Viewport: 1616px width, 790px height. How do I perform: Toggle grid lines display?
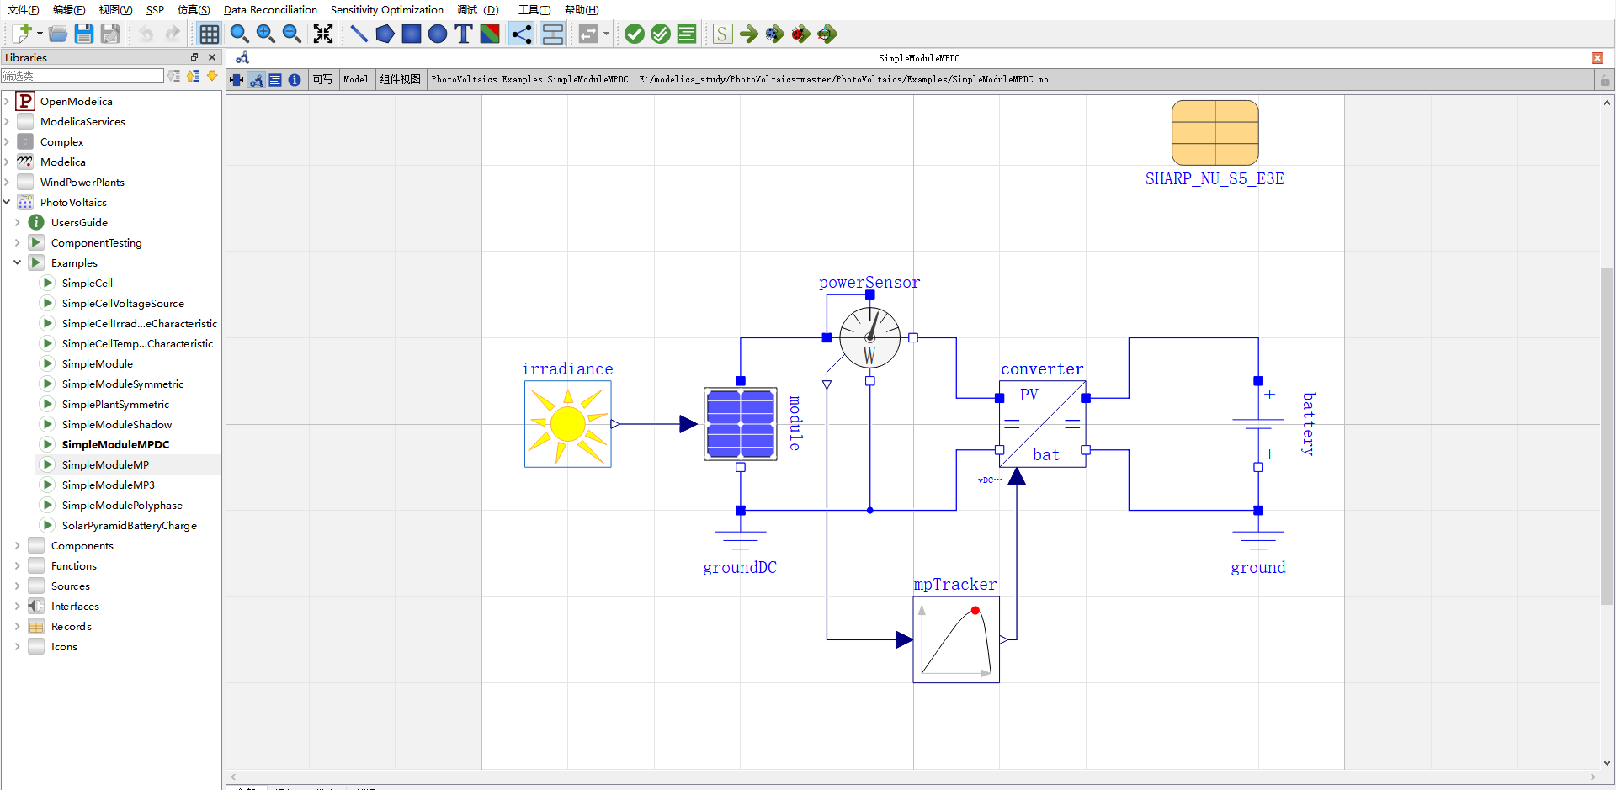pos(209,34)
